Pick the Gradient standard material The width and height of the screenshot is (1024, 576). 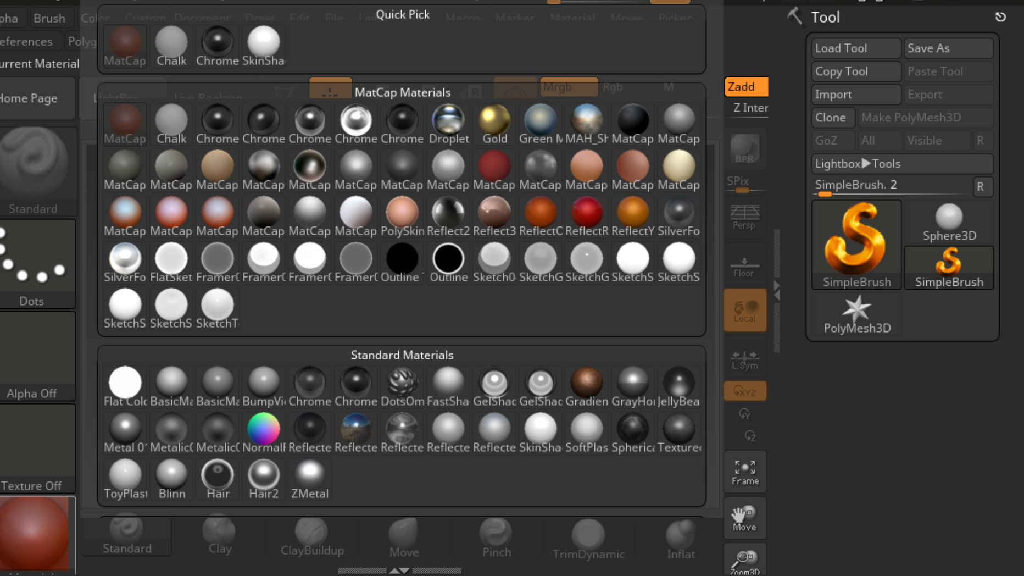pyautogui.click(x=587, y=387)
